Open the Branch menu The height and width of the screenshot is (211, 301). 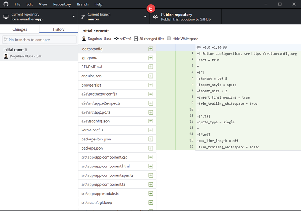[x=83, y=4]
